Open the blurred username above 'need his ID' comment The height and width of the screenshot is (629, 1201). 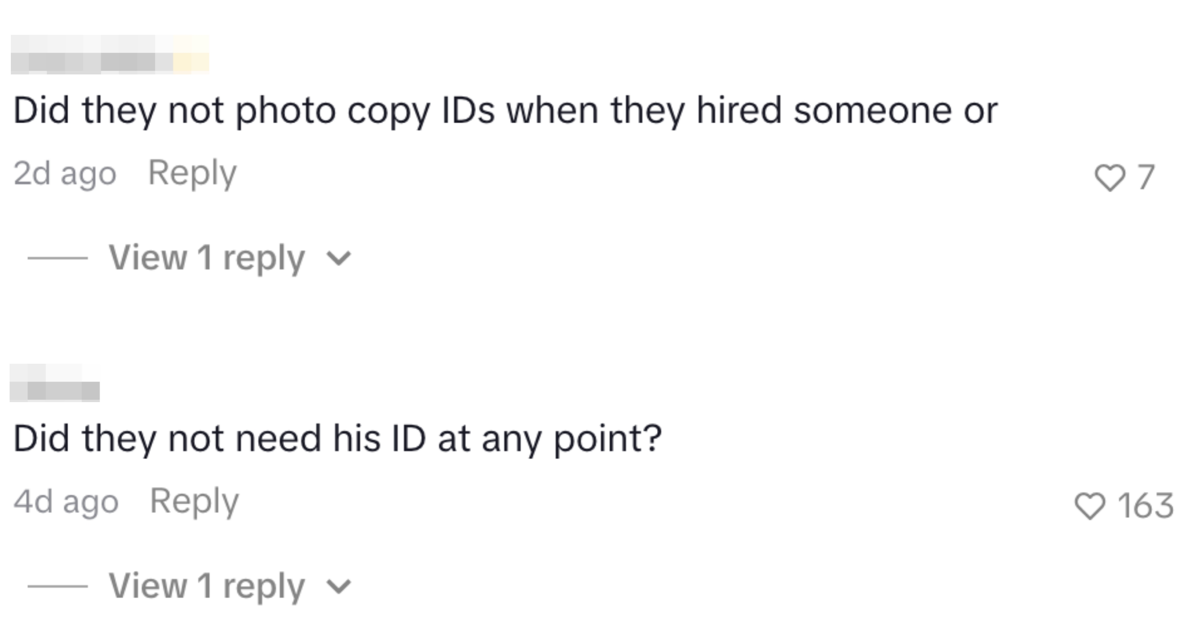(54, 383)
